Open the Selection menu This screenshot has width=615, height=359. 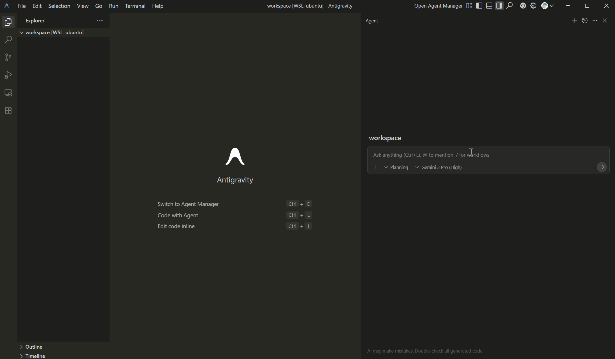click(59, 6)
